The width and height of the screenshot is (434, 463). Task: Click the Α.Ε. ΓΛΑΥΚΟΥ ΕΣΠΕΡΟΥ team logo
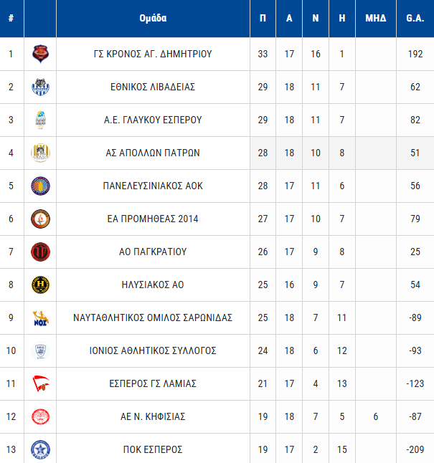pos(40,120)
